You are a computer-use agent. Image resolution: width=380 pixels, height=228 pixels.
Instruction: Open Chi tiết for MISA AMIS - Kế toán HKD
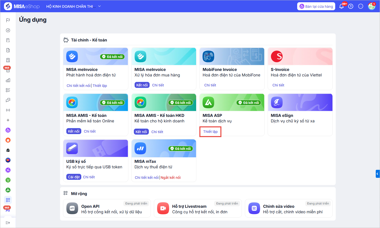157,132
